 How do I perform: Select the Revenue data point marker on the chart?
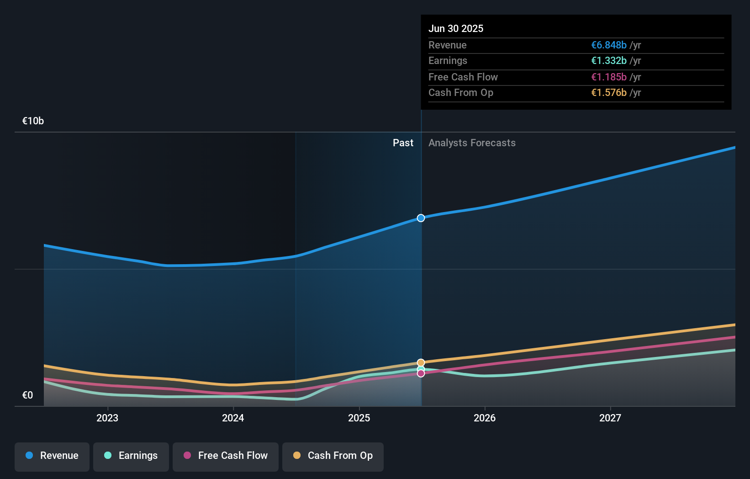[420, 218]
